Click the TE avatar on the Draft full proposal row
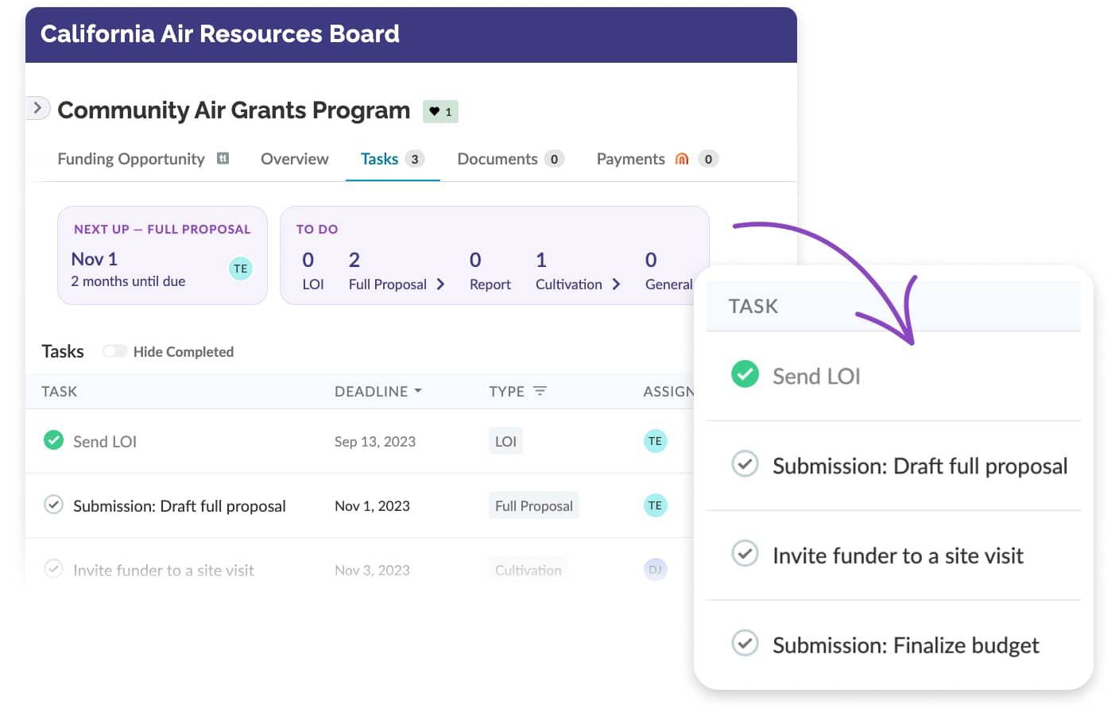 pos(655,505)
